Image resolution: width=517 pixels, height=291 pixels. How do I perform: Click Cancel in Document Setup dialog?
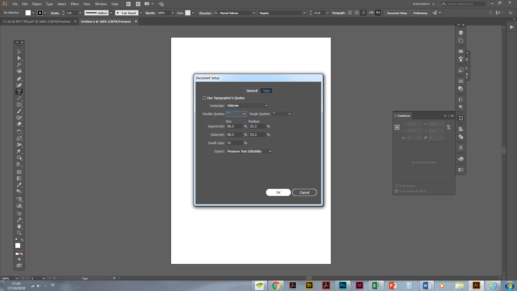(304, 192)
